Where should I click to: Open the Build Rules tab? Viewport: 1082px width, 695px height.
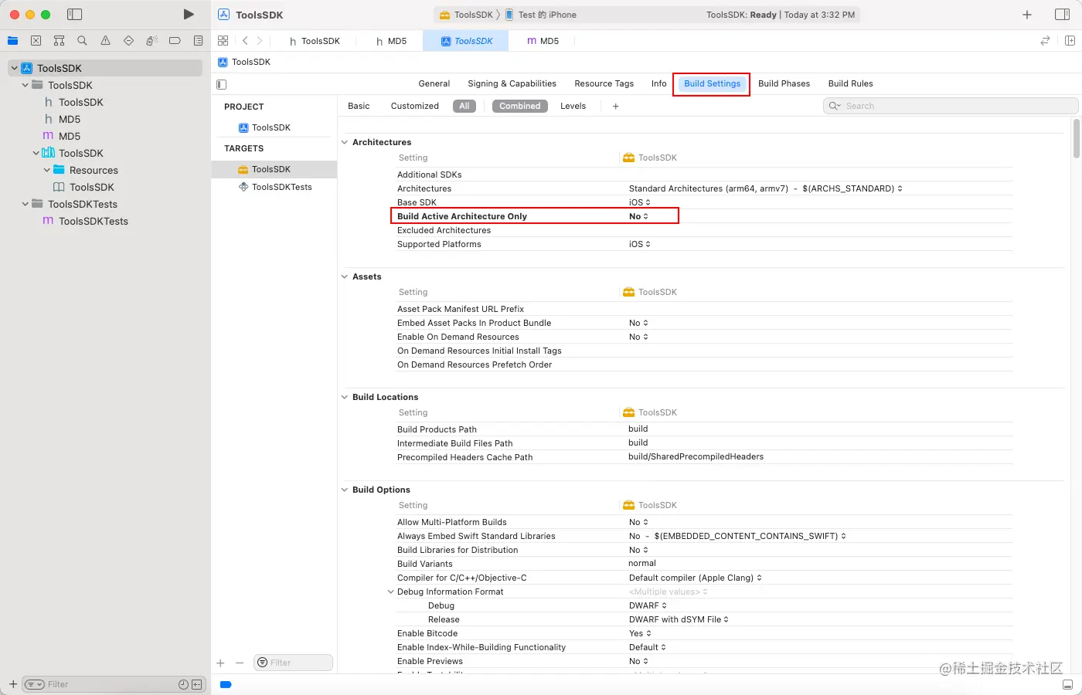pyautogui.click(x=850, y=83)
